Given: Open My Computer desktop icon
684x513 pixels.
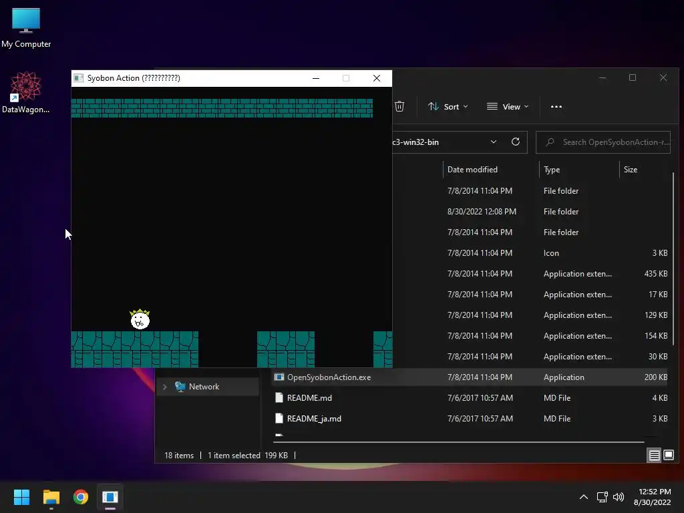Looking at the screenshot, I should (x=26, y=27).
